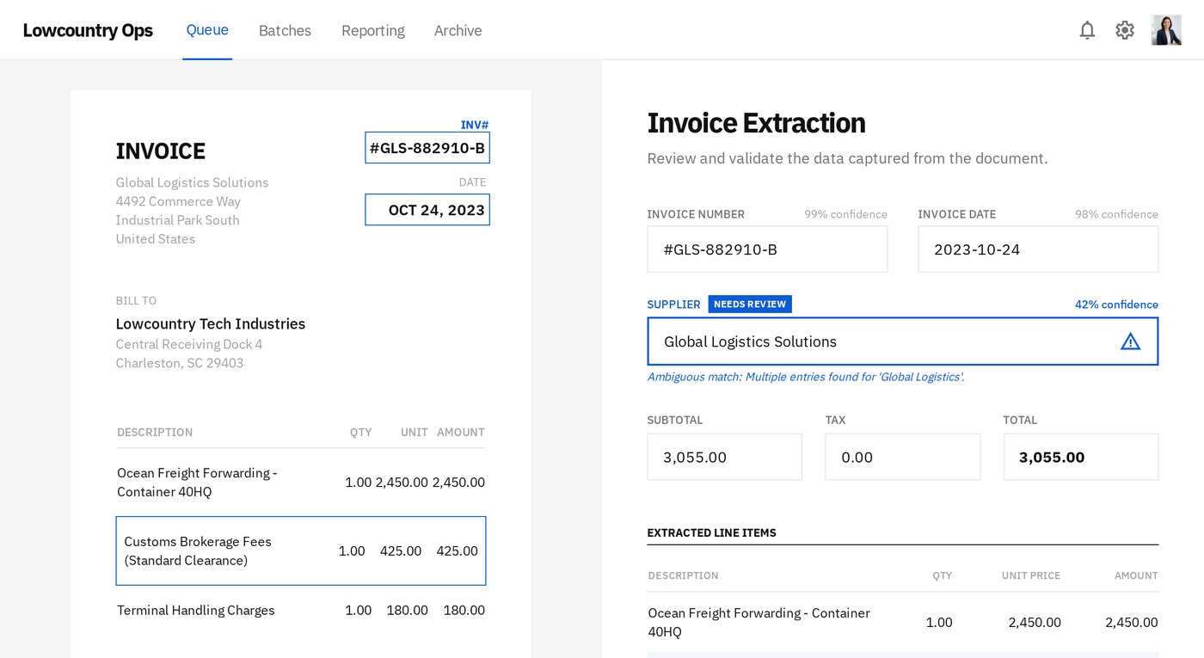Click 'Charleston, SC 29403' address line
This screenshot has width=1204, height=658.
180,363
